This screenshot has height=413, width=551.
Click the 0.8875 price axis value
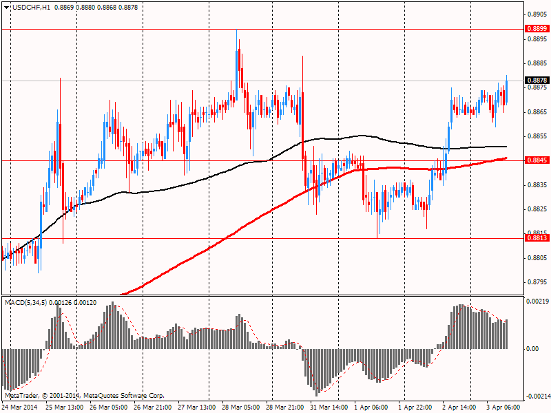coord(537,87)
